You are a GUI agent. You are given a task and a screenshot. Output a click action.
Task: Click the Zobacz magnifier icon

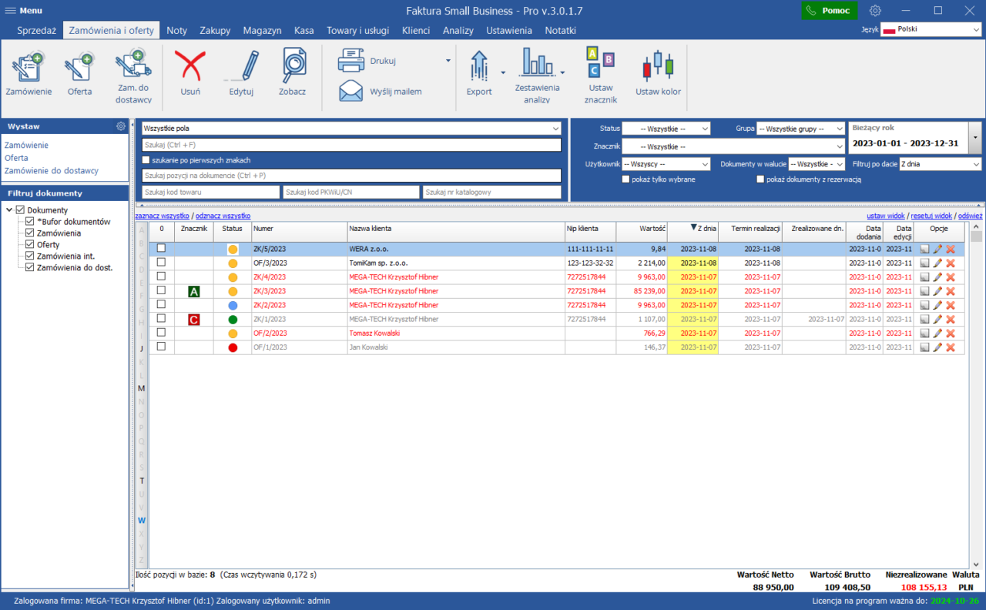coord(293,67)
